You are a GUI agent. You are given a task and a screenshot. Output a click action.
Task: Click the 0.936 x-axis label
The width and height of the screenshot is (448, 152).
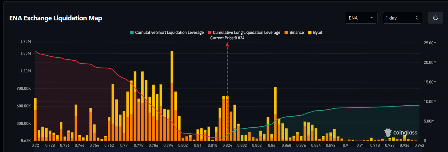[x=405, y=145]
